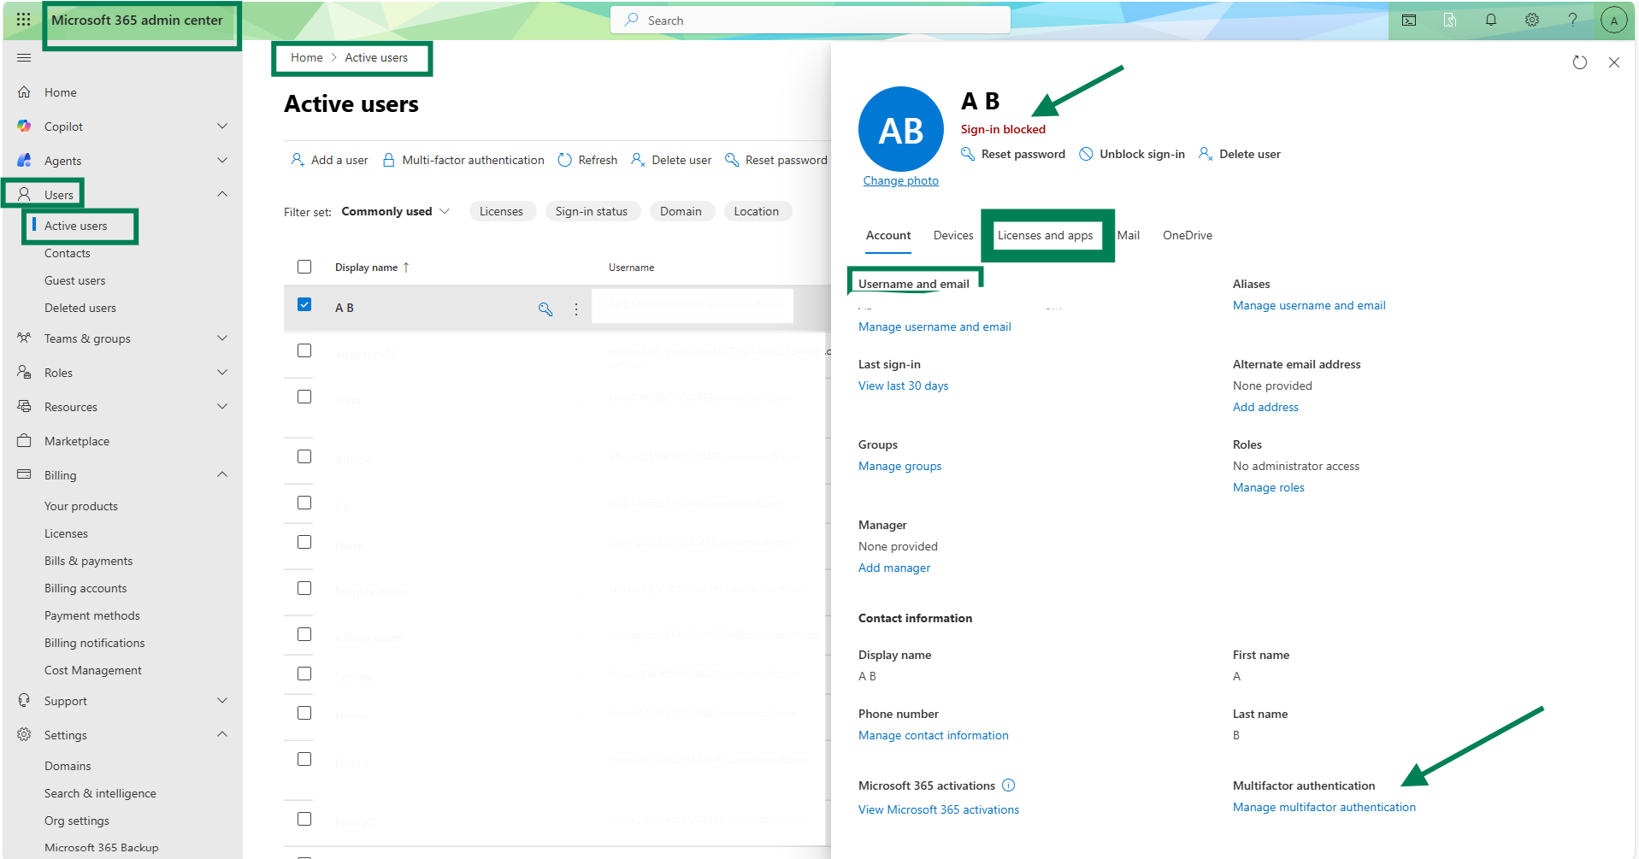Viewport: 1639px width, 859px height.
Task: Click the AB profile photo avatar
Action: click(901, 129)
